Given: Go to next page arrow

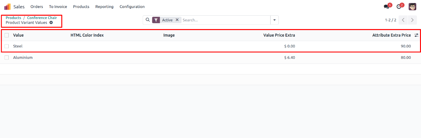Looking at the screenshot, I should tap(413, 20).
